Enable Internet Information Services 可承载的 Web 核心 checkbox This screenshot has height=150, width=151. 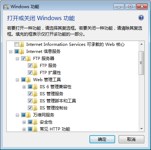(x=17, y=44)
